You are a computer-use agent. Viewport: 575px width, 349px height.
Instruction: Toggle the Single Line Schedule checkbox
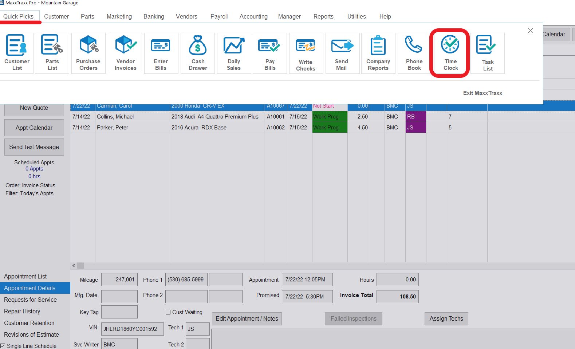coord(3,346)
